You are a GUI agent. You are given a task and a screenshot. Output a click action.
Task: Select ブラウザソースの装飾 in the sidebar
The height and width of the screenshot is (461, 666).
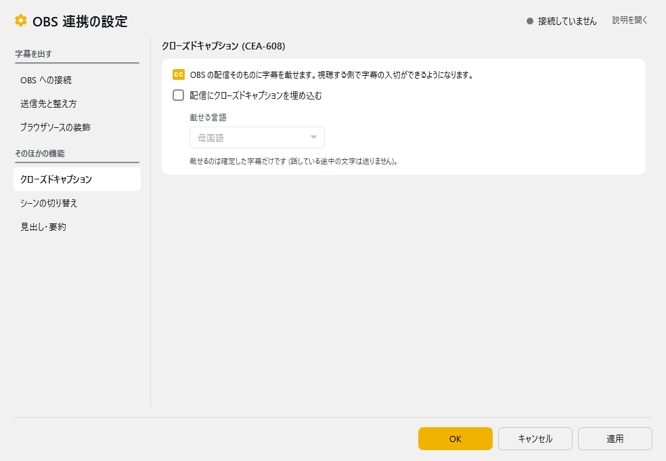tap(77, 127)
